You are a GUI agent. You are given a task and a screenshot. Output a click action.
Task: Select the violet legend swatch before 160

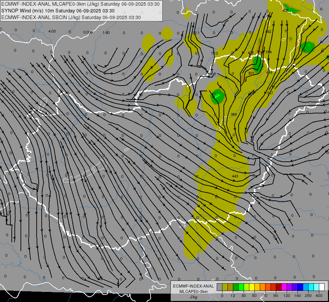click(295, 287)
